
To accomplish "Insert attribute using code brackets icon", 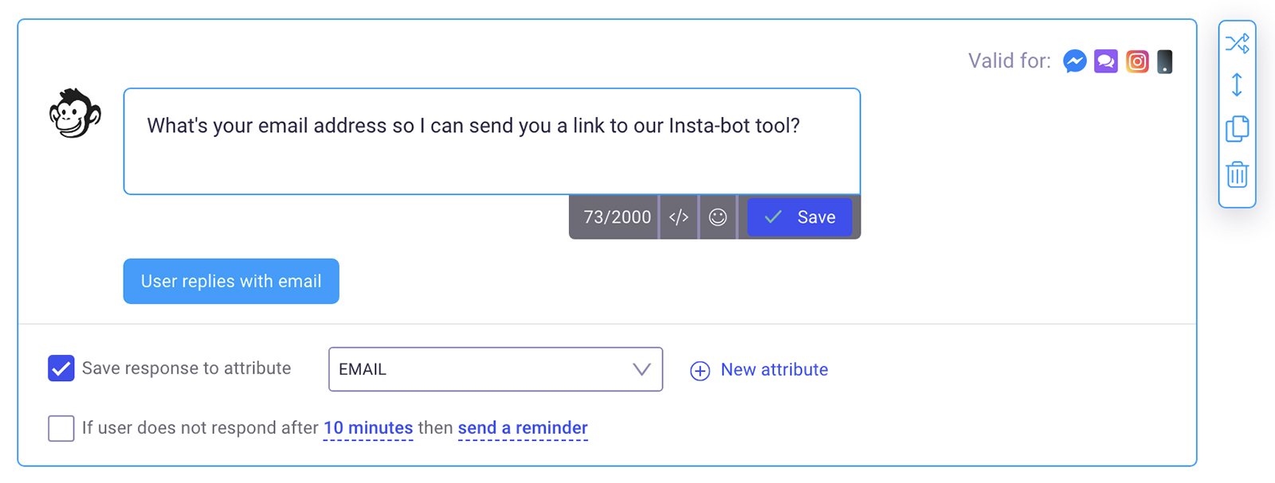I will click(x=679, y=217).
